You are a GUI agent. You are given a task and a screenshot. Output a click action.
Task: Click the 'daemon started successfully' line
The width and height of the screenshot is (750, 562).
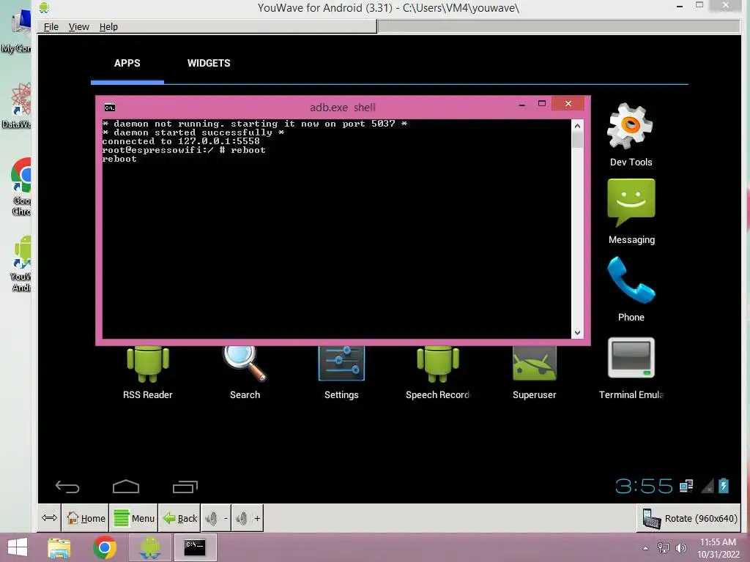pyautogui.click(x=193, y=132)
